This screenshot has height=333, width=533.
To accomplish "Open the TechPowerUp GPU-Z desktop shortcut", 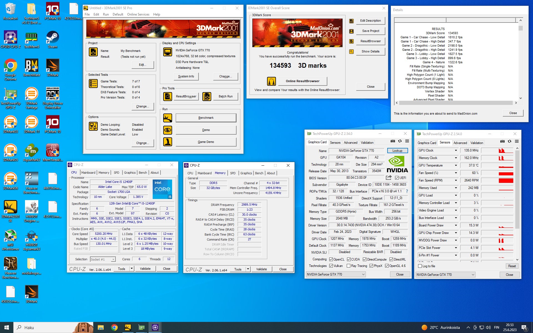I will tap(11, 98).
